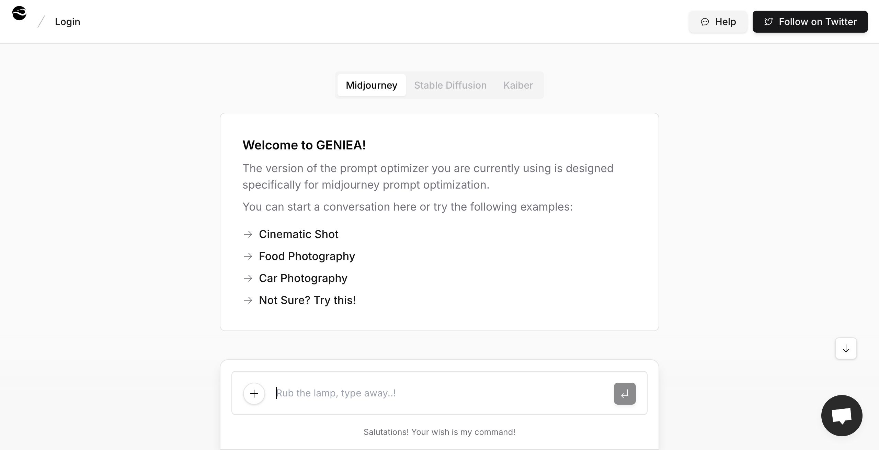
Task: Switch to Stable Diffusion tab
Action: (450, 85)
